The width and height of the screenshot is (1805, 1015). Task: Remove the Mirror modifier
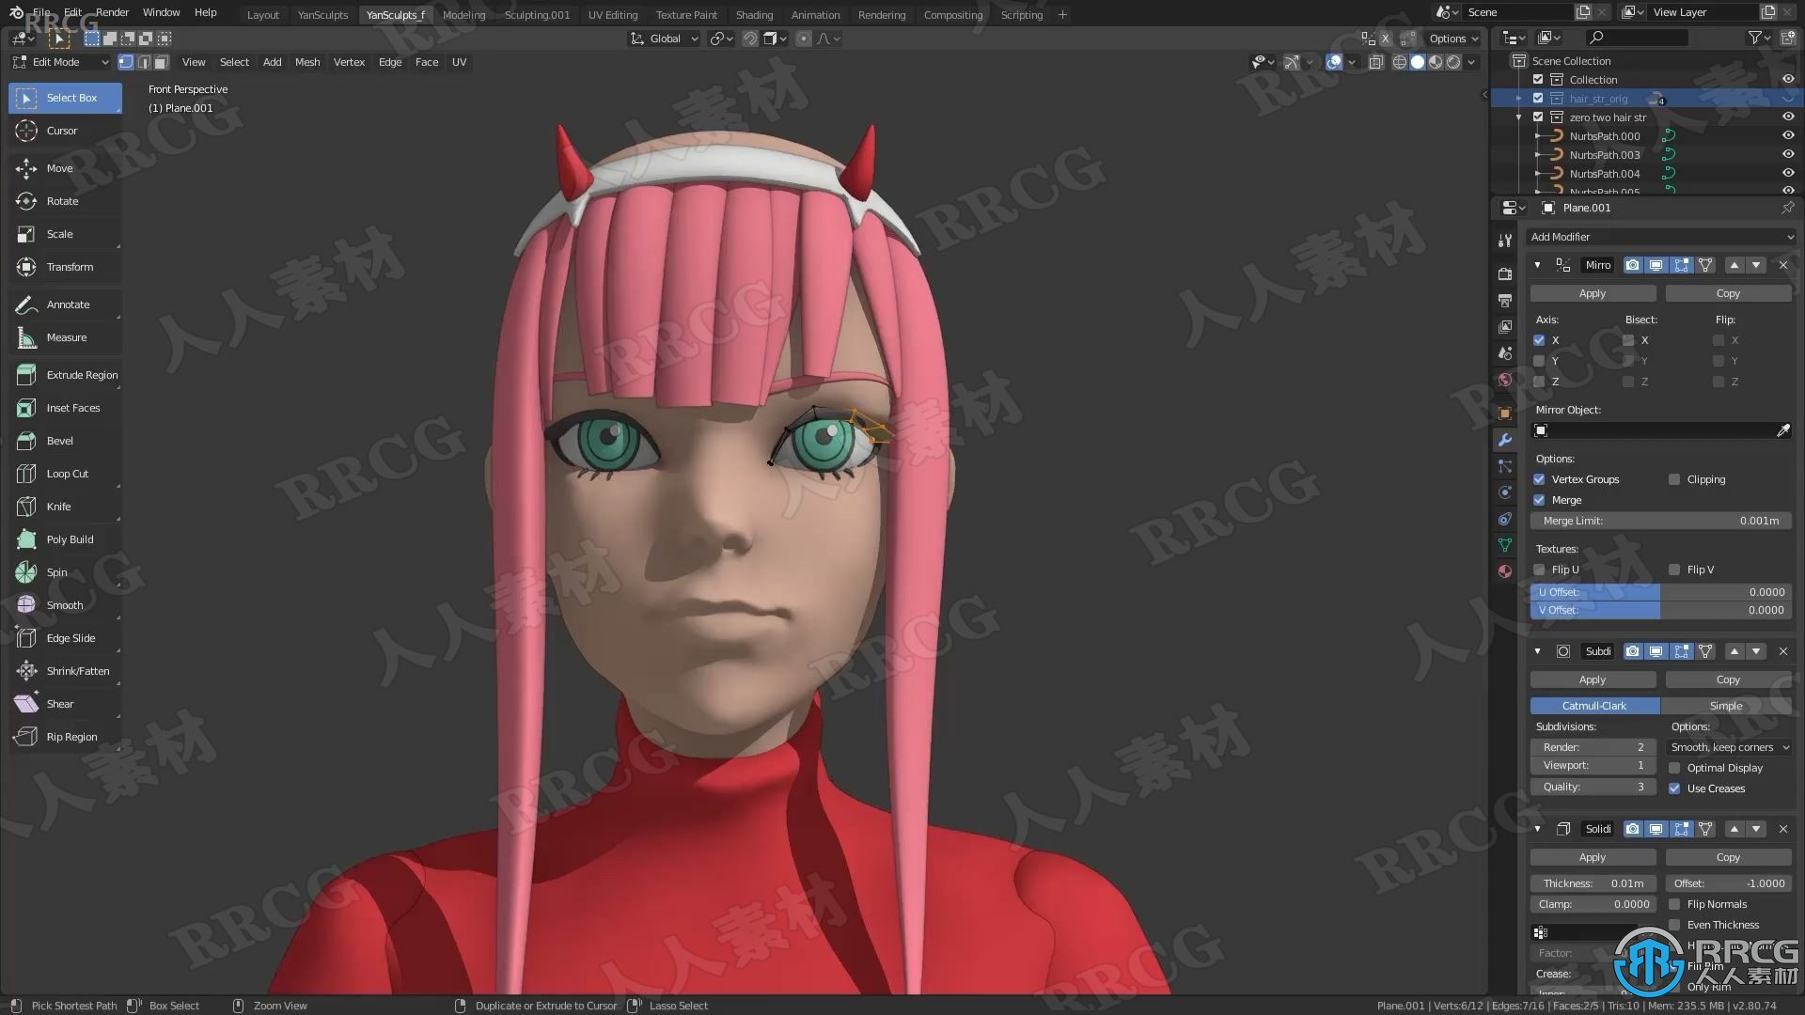[x=1783, y=265]
